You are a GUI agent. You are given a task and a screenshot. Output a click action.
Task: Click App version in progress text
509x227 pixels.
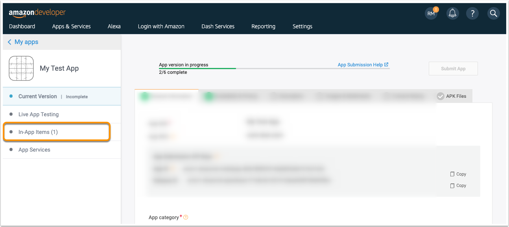(x=184, y=65)
